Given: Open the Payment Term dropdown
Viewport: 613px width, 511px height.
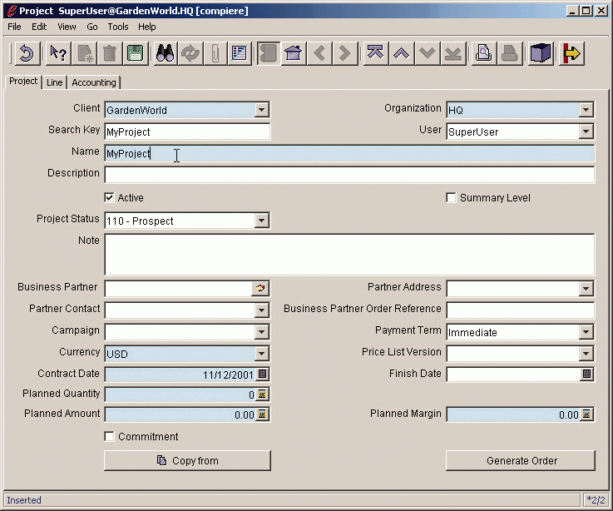Looking at the screenshot, I should click(586, 332).
